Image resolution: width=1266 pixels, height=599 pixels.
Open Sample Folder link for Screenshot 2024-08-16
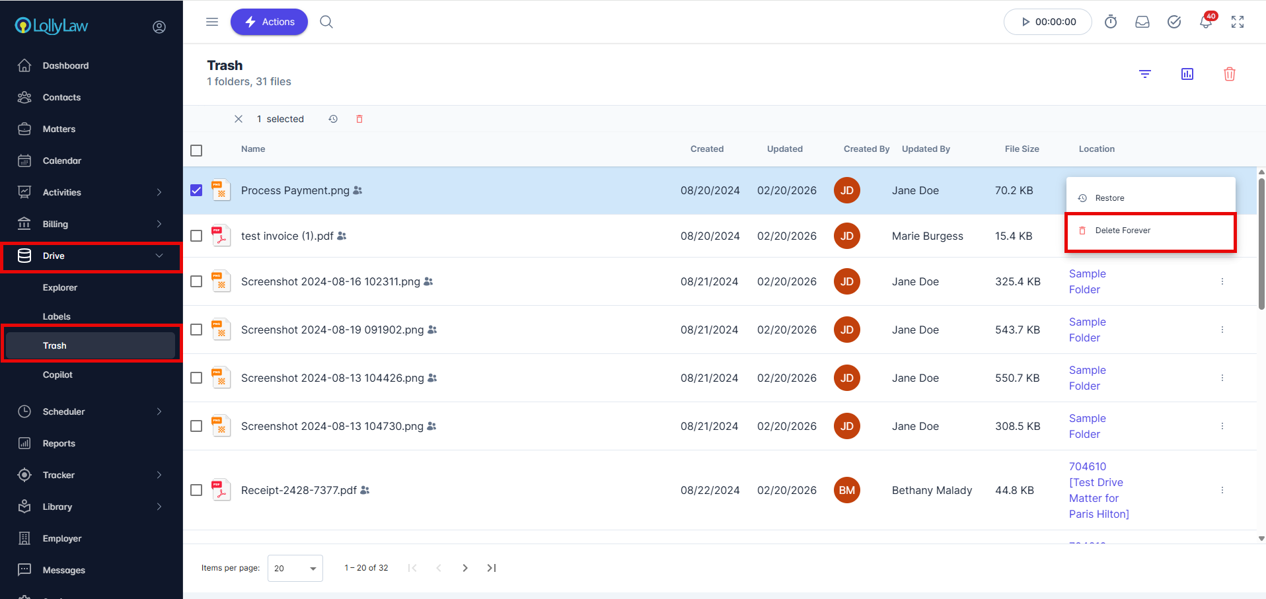click(1087, 281)
